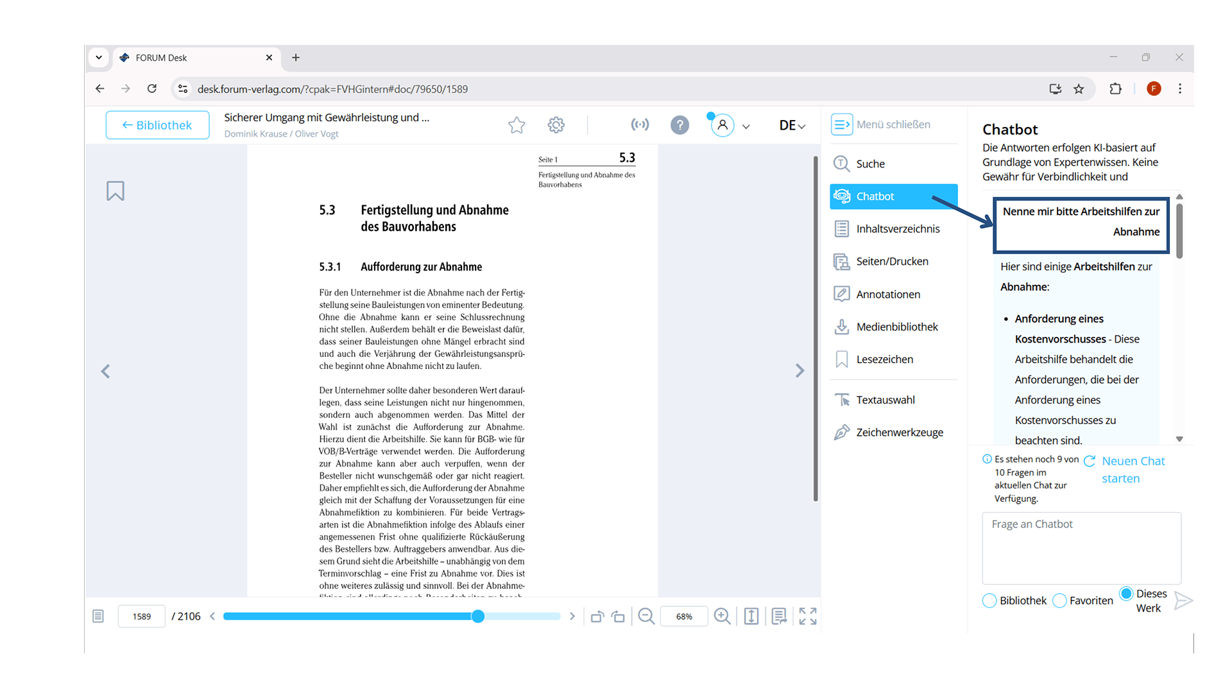Open the settings gear in document header
The height and width of the screenshot is (693, 1232).
[x=556, y=125]
